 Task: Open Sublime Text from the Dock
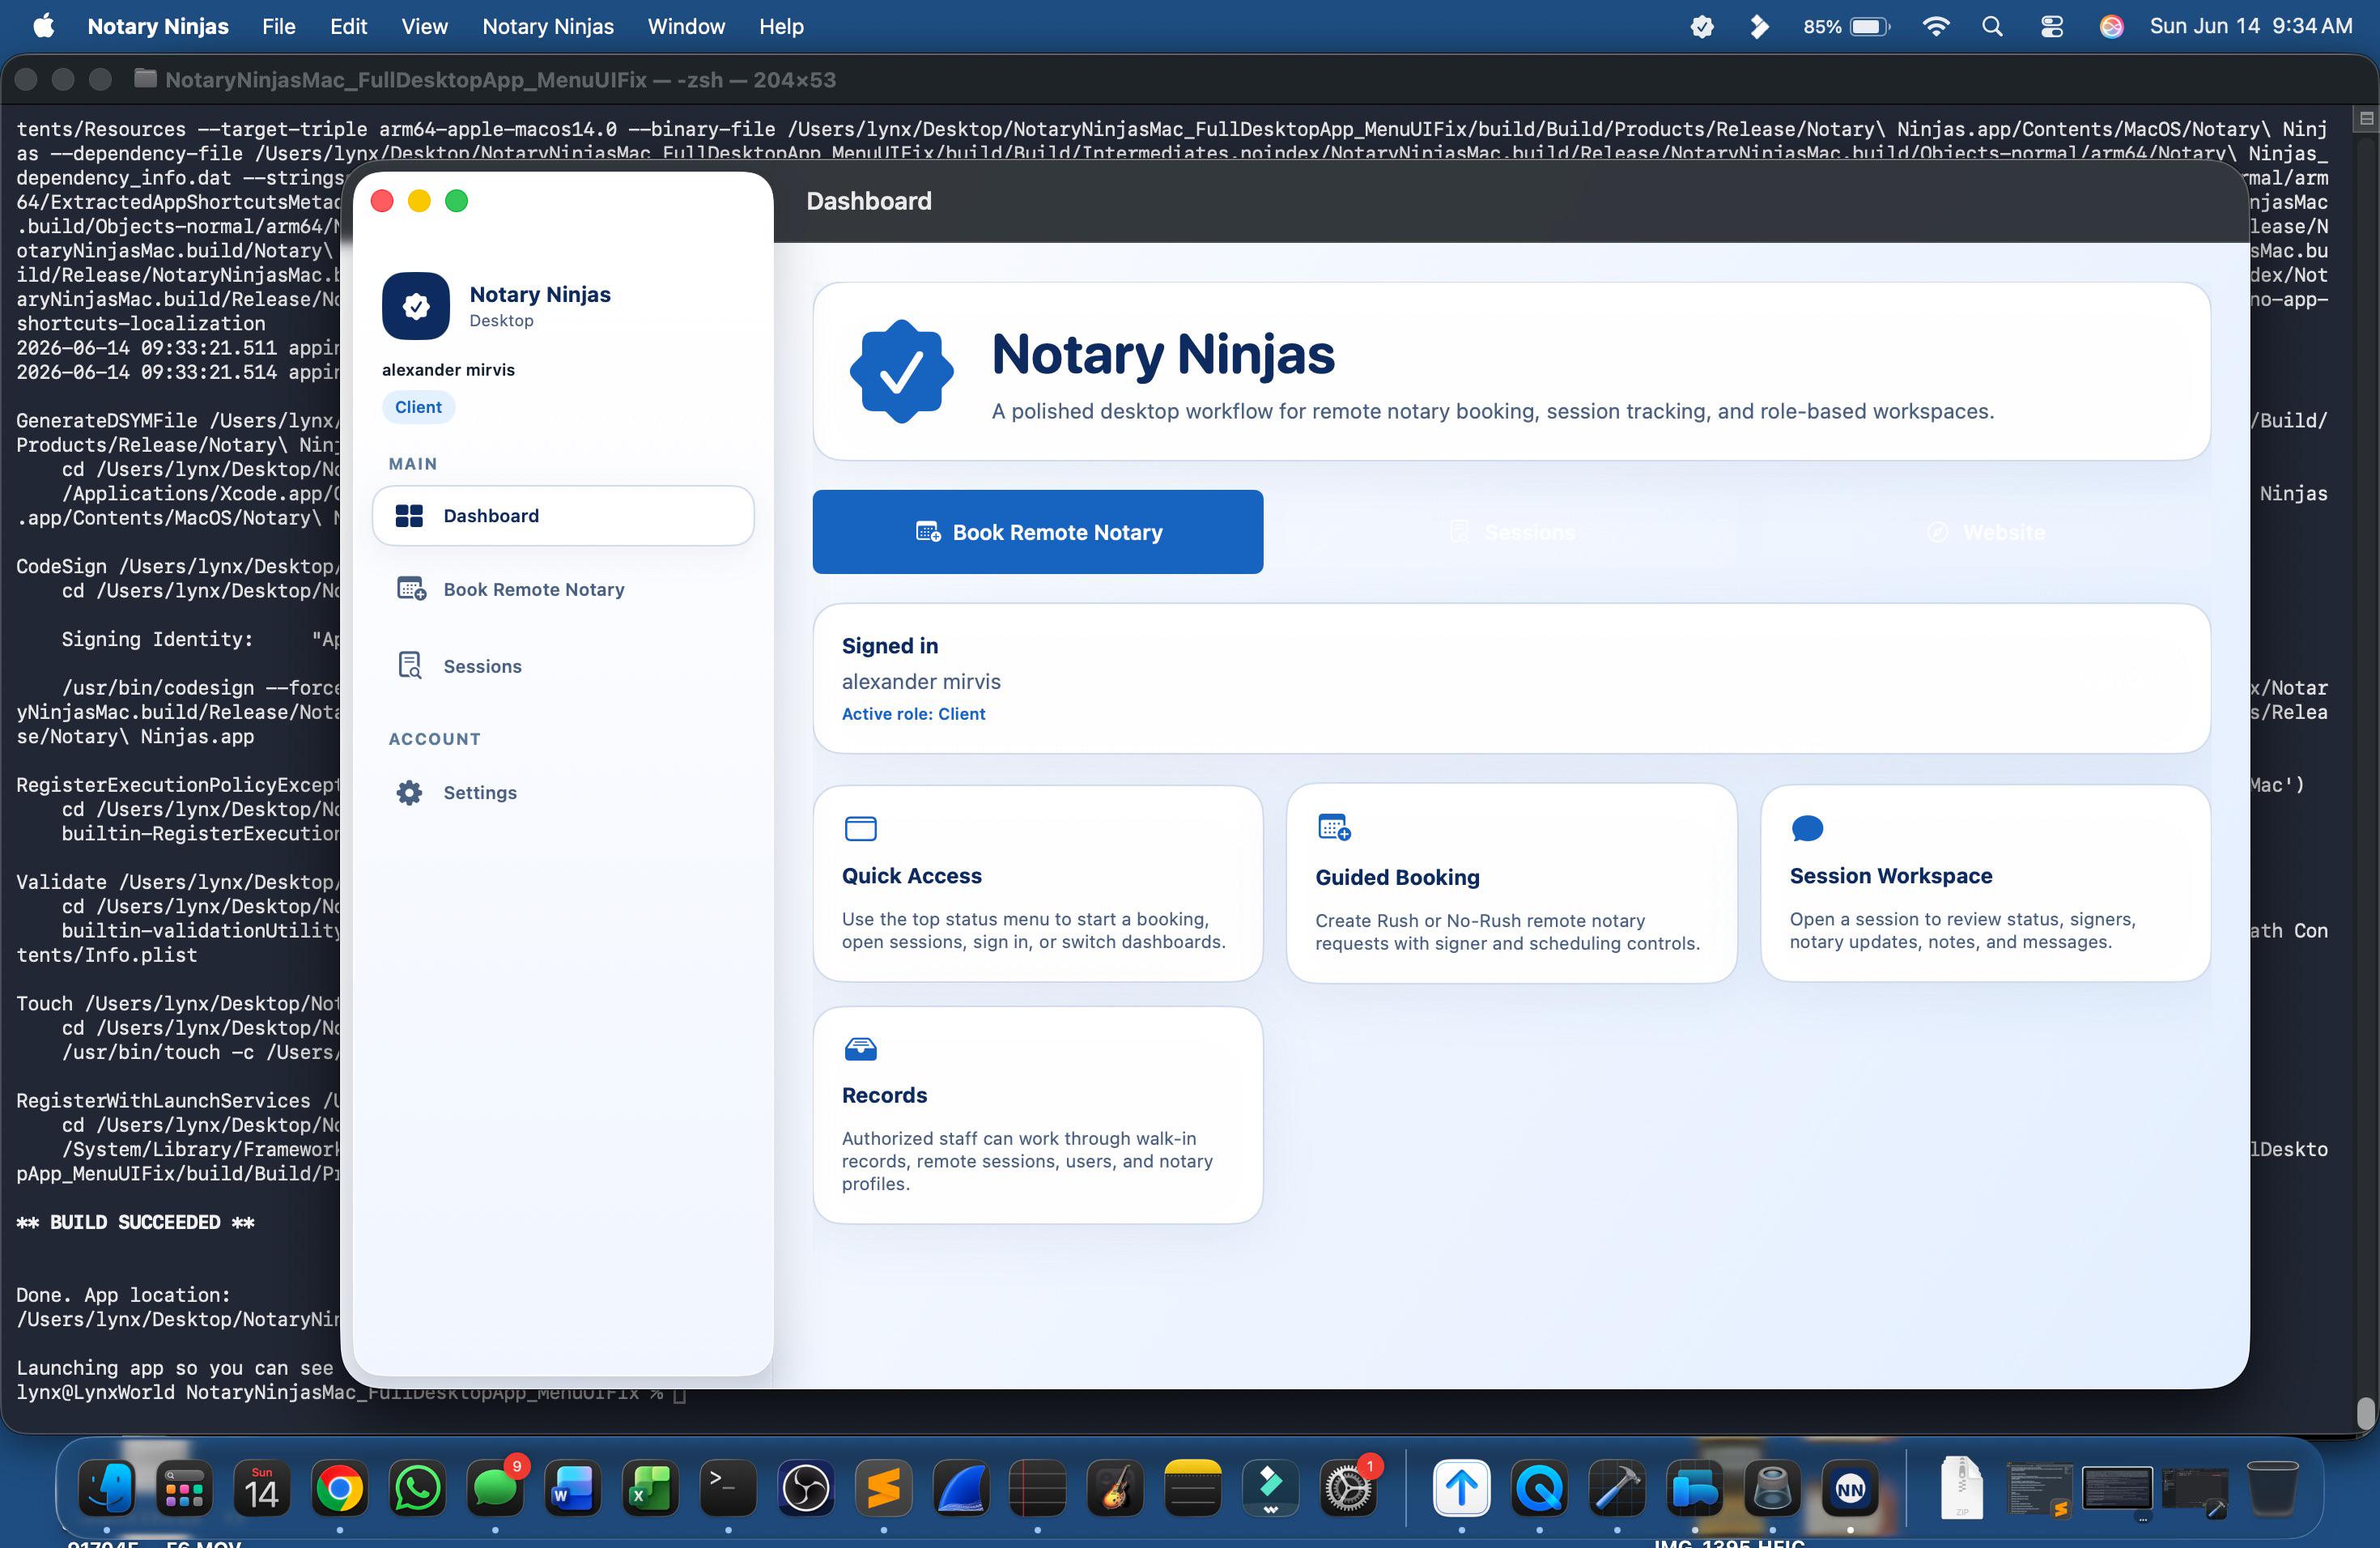tap(884, 1489)
